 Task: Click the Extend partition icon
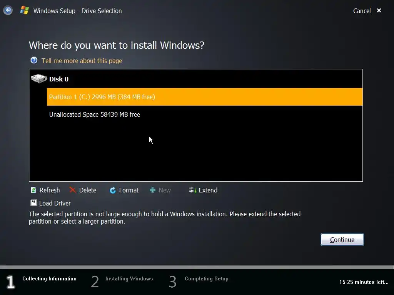(x=192, y=190)
